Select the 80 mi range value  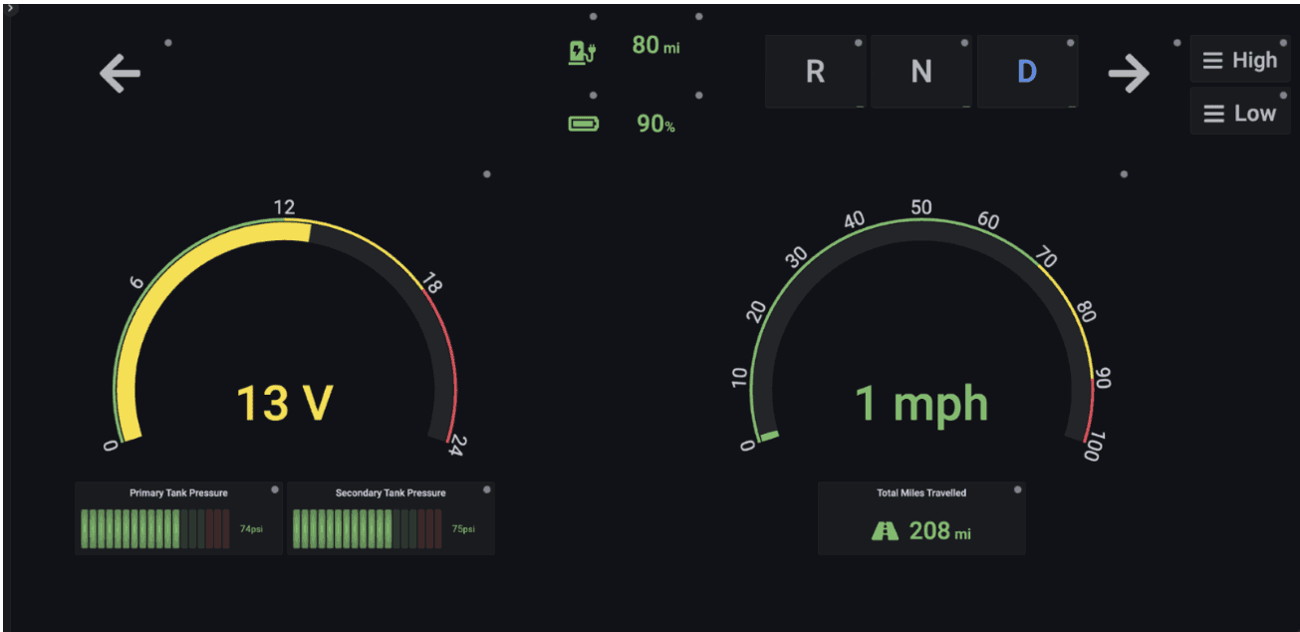(x=655, y=45)
